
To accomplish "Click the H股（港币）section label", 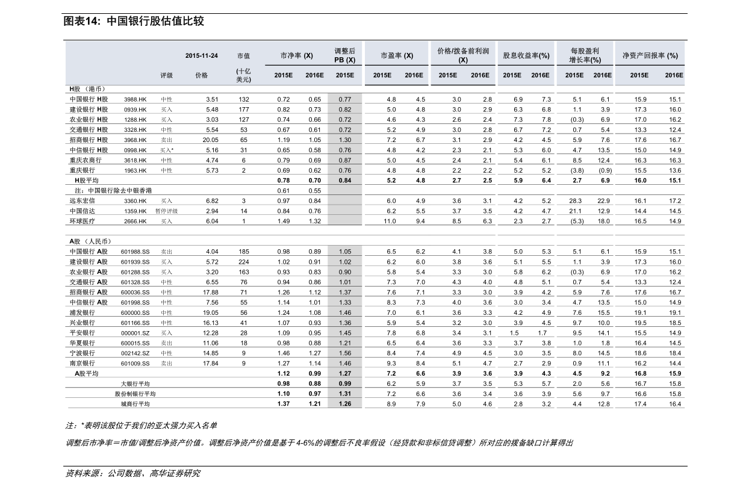I will pos(87,88).
